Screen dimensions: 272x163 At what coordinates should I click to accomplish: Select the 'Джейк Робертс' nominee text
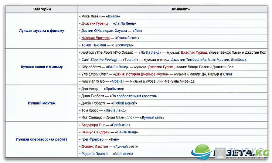93,103
